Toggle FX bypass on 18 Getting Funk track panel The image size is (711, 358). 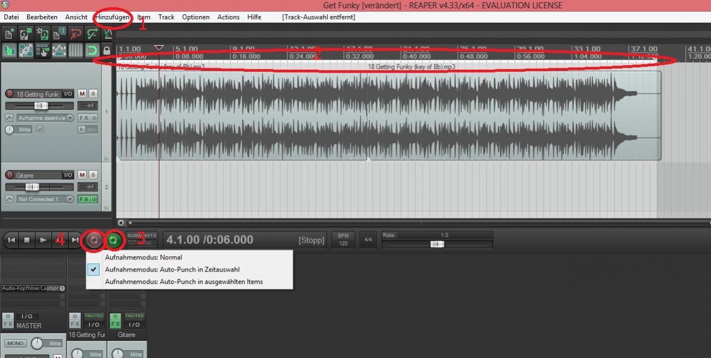tap(95, 118)
